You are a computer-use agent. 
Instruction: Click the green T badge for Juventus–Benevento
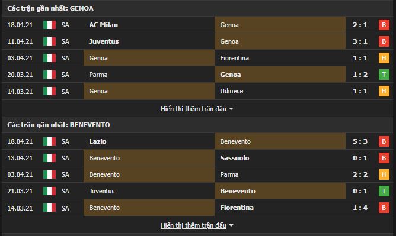[x=384, y=192]
